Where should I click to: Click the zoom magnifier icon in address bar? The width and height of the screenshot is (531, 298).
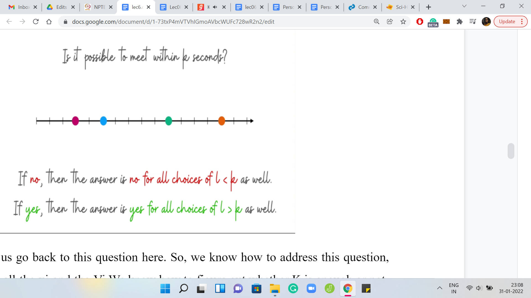pos(376,22)
